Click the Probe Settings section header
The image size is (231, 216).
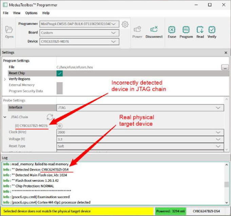[x=14, y=101]
